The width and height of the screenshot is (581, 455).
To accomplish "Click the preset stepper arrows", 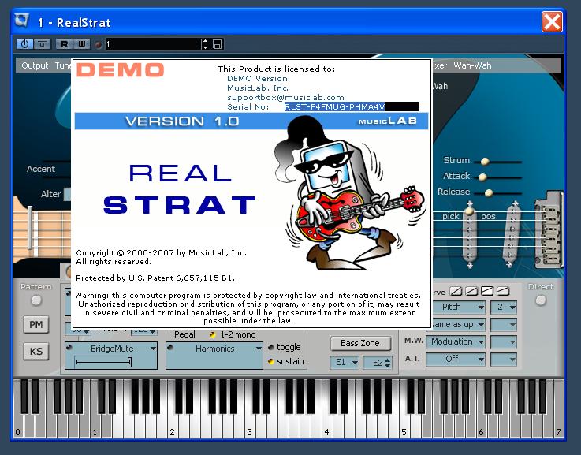I will tap(205, 44).
